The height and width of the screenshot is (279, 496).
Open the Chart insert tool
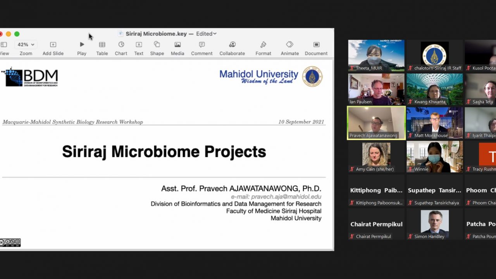coord(121,45)
